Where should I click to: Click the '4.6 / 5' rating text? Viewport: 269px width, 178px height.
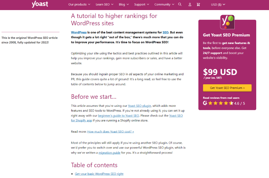click(x=239, y=103)
